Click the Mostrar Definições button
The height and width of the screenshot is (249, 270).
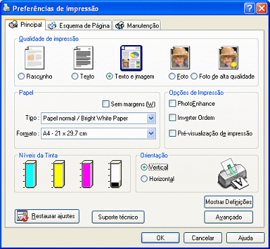(x=229, y=202)
